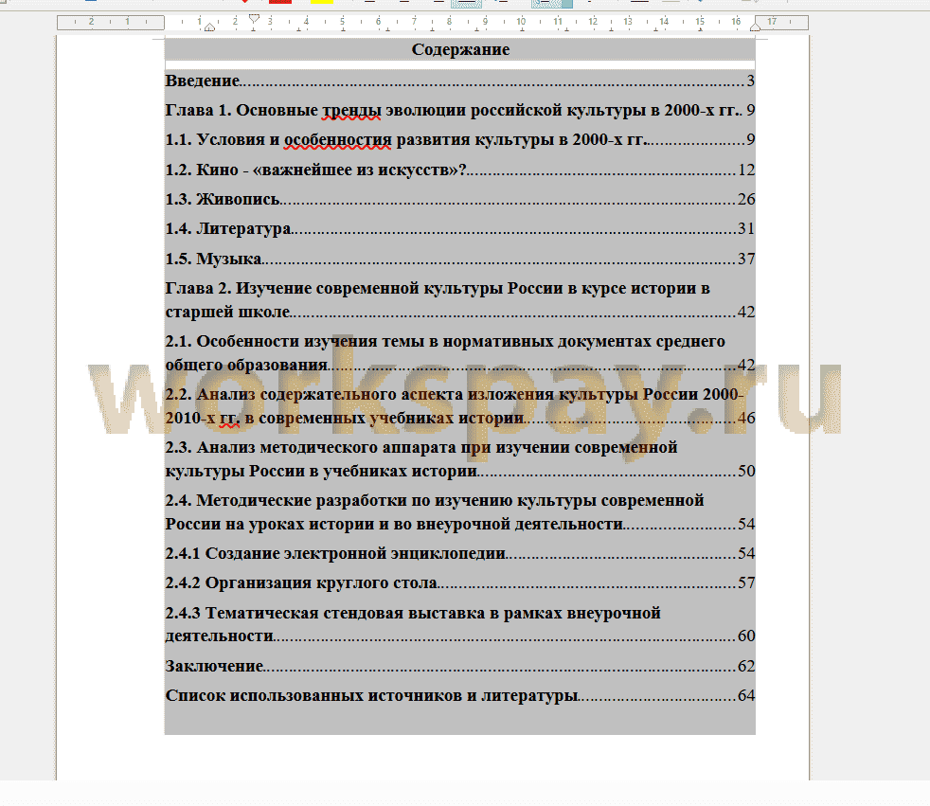
Task: Click page number 64 in the sources row
Action: click(746, 695)
